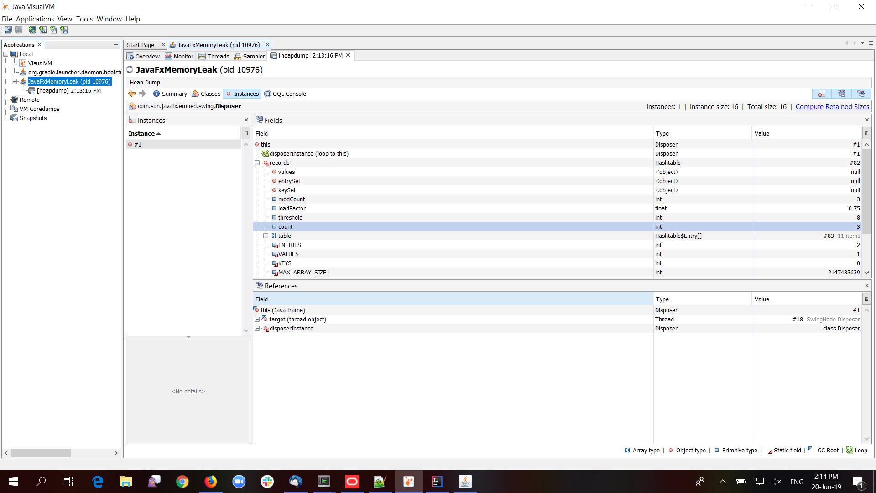Switch to the Threads tab
876x493 pixels.
(x=214, y=56)
